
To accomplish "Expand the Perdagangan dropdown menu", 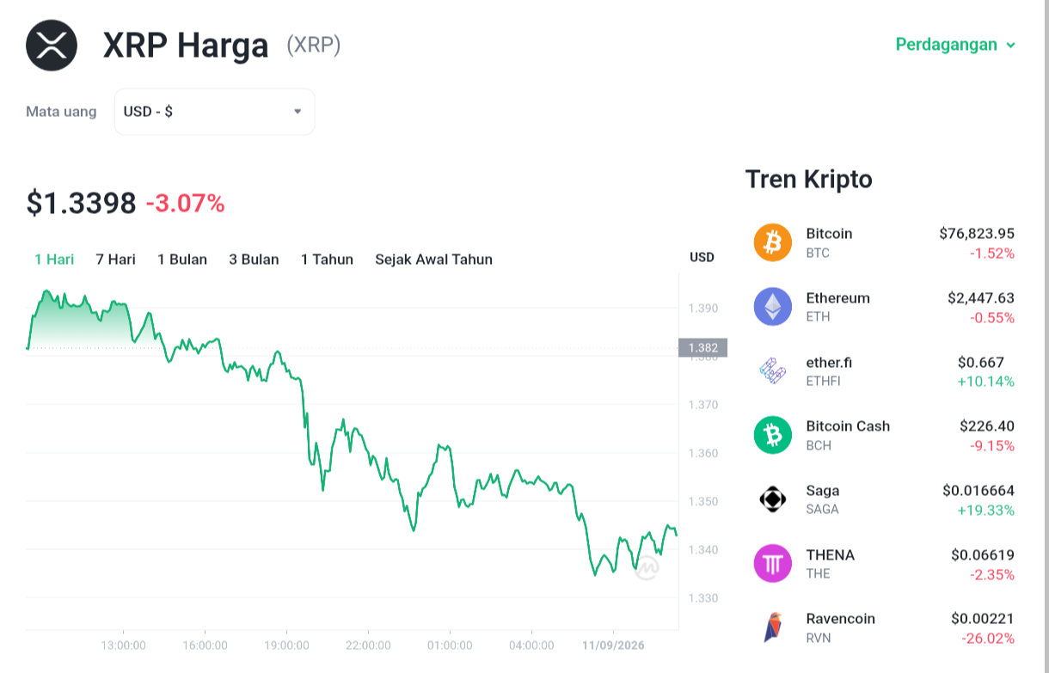I will pyautogui.click(x=955, y=45).
